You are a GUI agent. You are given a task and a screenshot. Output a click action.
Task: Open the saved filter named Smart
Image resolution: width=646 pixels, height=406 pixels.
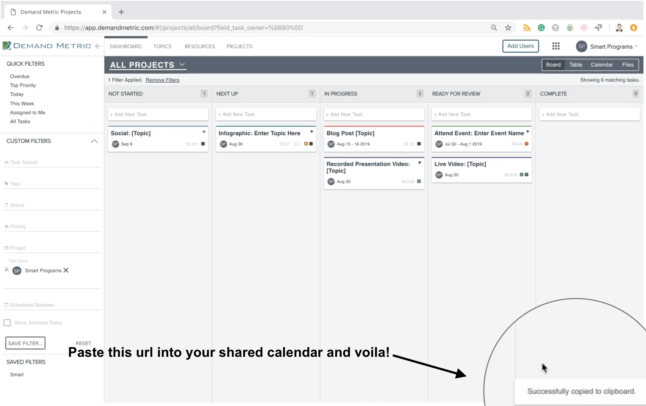click(x=17, y=375)
